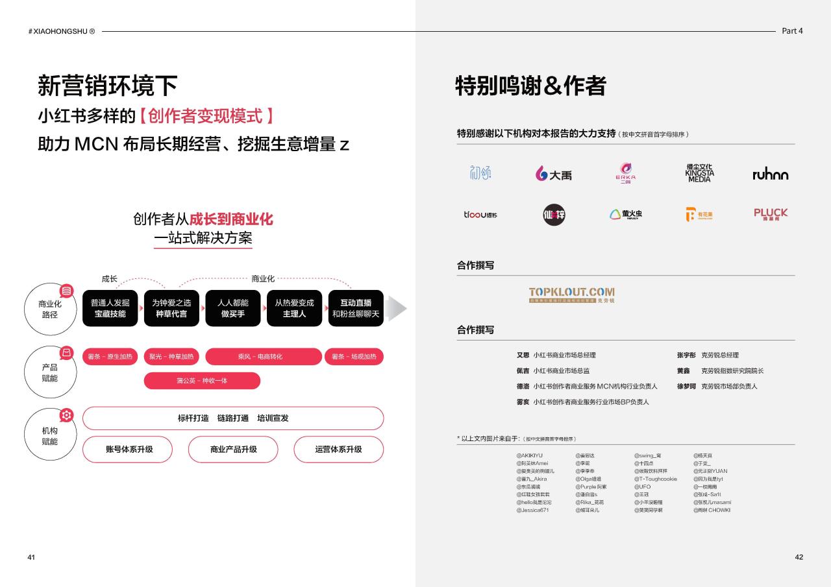Viewport: 831px width, 587px height.
Task: Click the 标杆打造 链路打通 培训宣发 outlined box
Action: [233, 418]
